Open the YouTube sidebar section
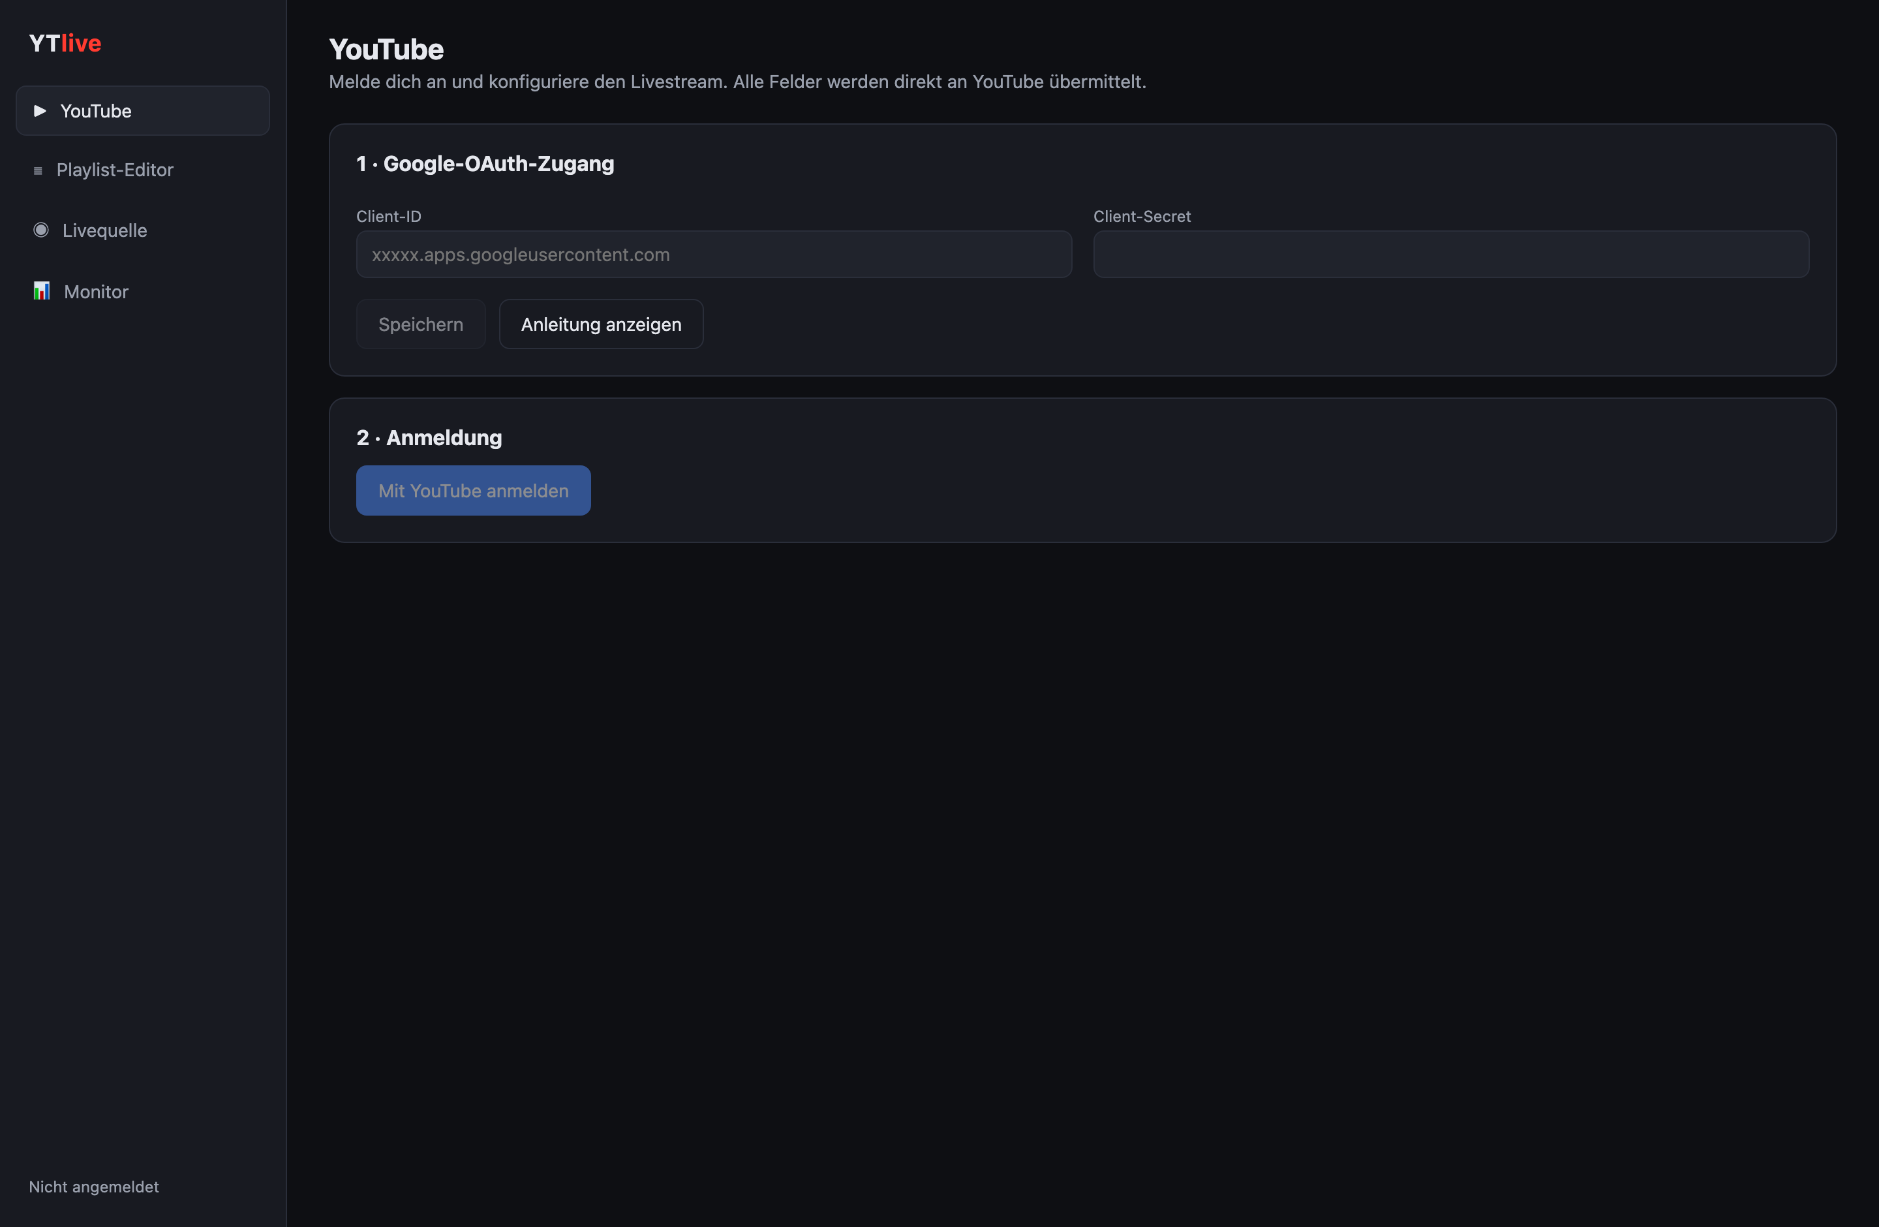The image size is (1879, 1227). click(143, 110)
